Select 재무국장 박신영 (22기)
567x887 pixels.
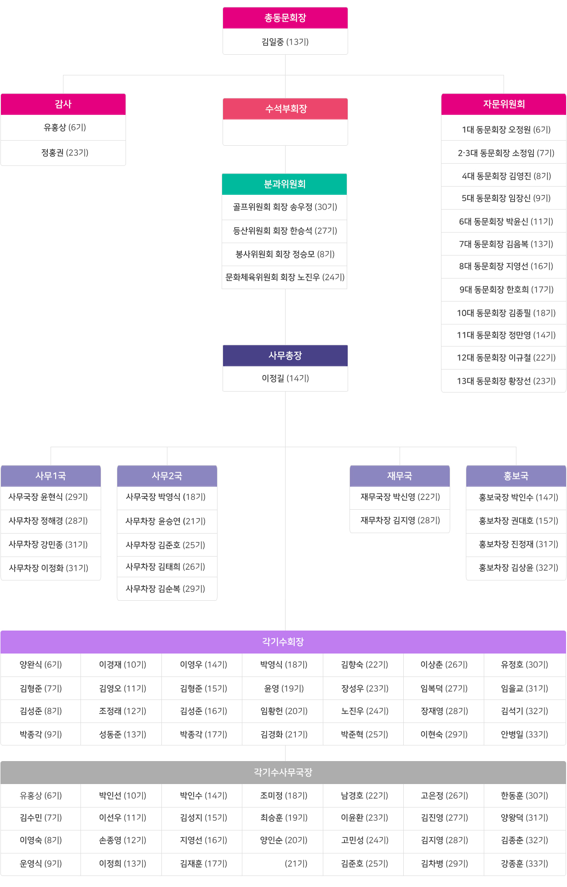click(x=400, y=497)
